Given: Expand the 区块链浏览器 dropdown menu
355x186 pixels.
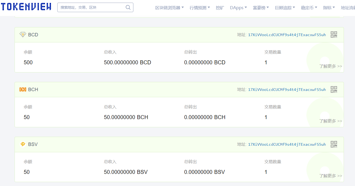Looking at the screenshot, I should tap(170, 8).
